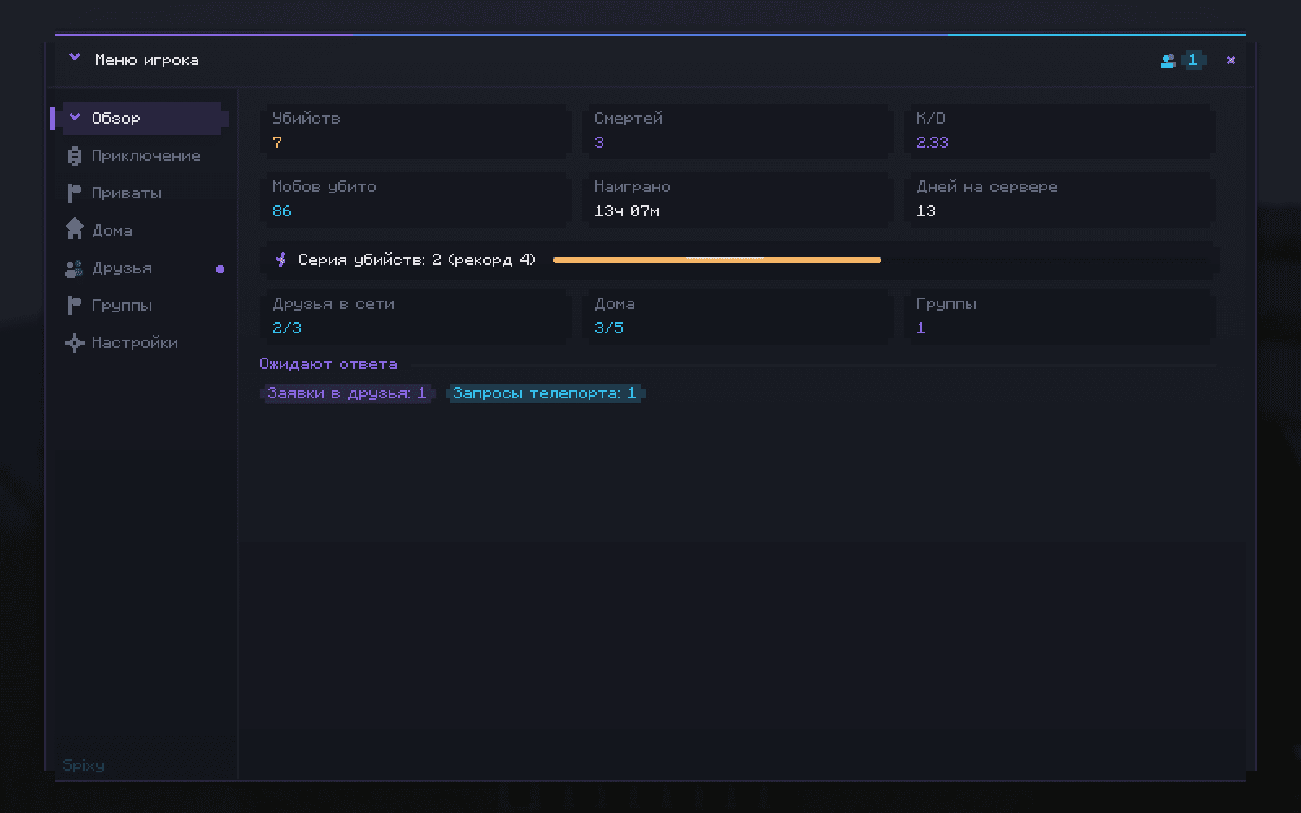Screen dimensions: 1301x813
Task: Select the K/D value 2.33
Action: coord(933,142)
